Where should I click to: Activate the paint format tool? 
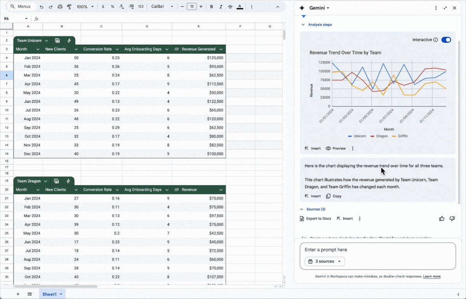point(69,7)
